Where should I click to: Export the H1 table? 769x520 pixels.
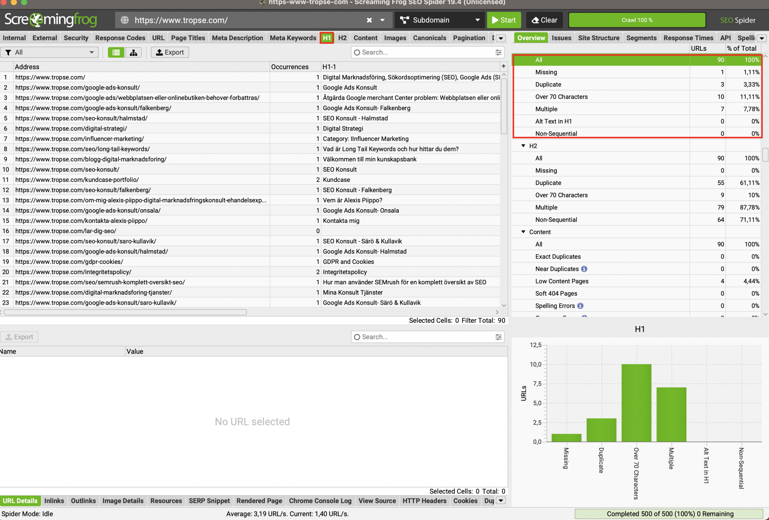coord(170,52)
